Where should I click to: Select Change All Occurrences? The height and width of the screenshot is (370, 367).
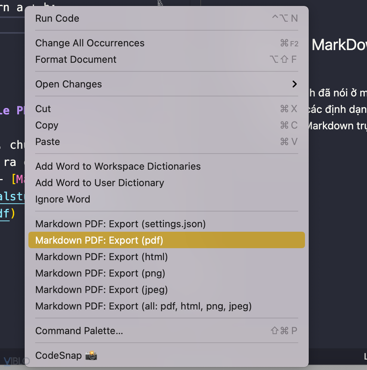click(90, 43)
